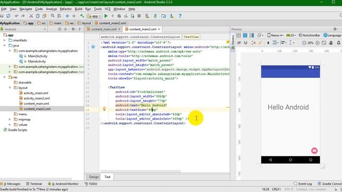Zoom out with minus icon in Preview
This screenshot has height=192, width=342.
(x=304, y=43)
